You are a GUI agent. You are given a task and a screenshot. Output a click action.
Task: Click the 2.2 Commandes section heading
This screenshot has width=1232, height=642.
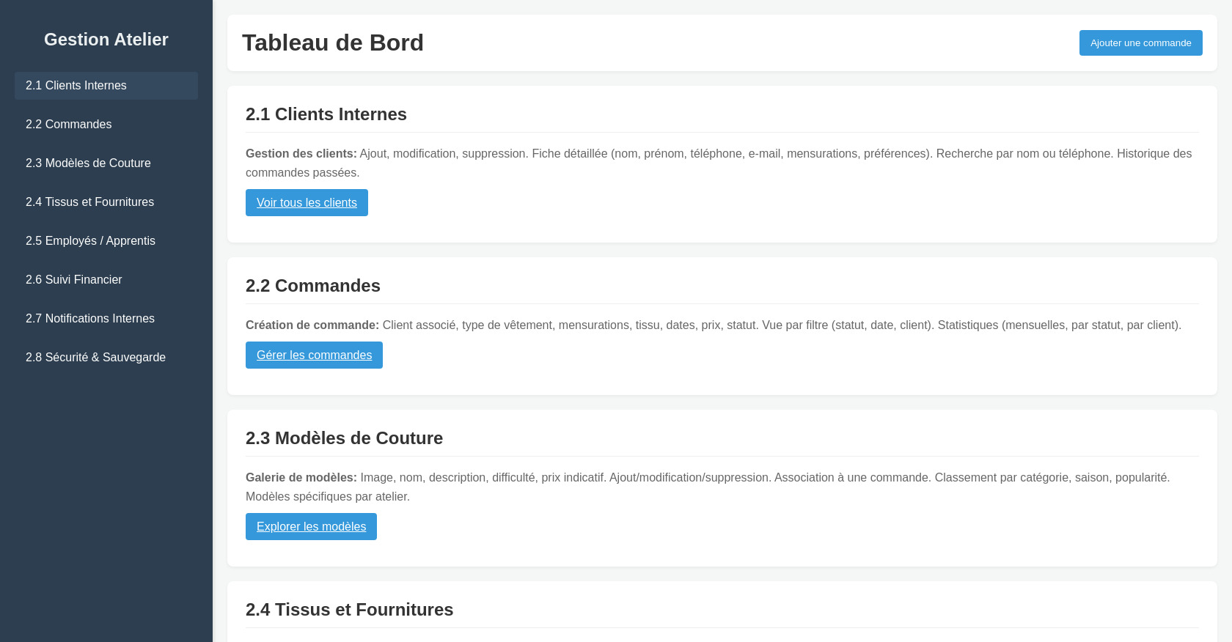tap(313, 286)
